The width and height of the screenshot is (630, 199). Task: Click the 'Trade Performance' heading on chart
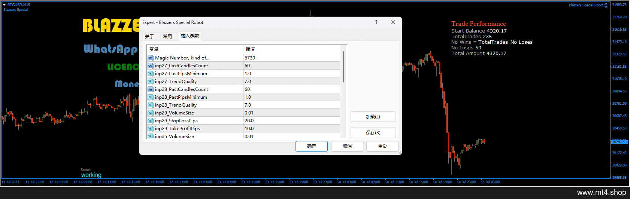479,24
